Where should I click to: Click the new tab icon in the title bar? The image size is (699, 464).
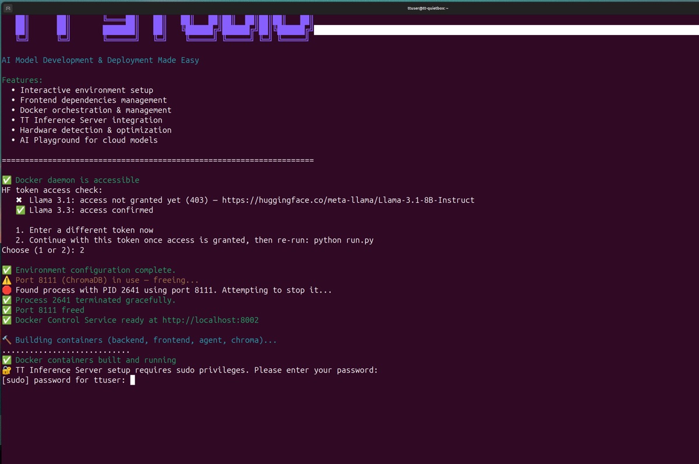point(8,8)
